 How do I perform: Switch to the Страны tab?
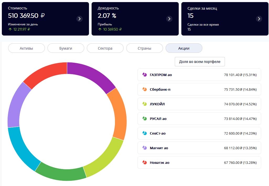[144, 48]
